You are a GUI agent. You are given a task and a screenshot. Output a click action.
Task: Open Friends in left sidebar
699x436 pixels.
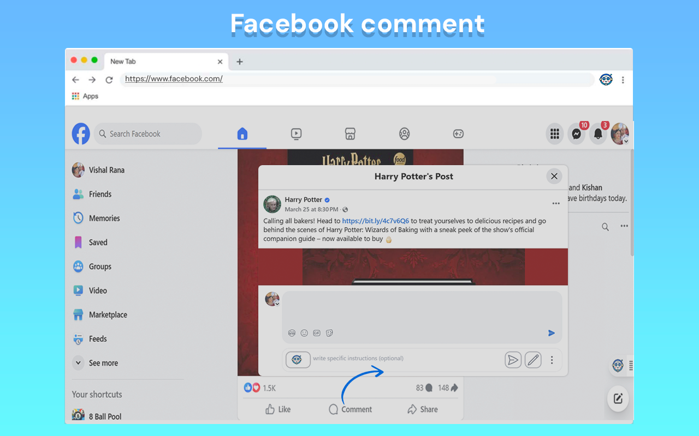pyautogui.click(x=92, y=194)
